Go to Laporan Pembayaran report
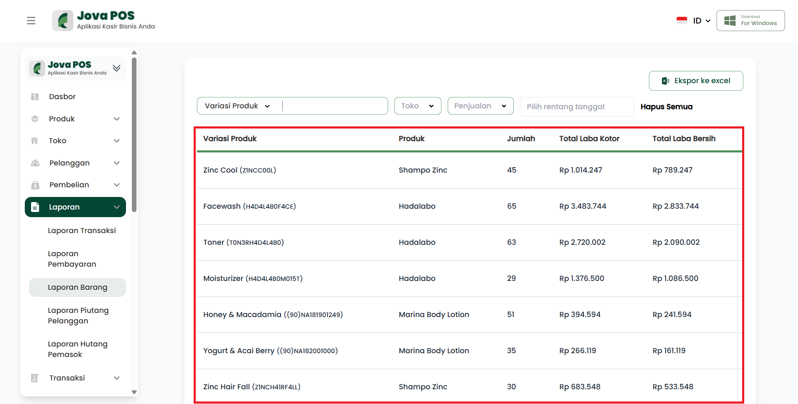This screenshot has height=404, width=798. [72, 259]
